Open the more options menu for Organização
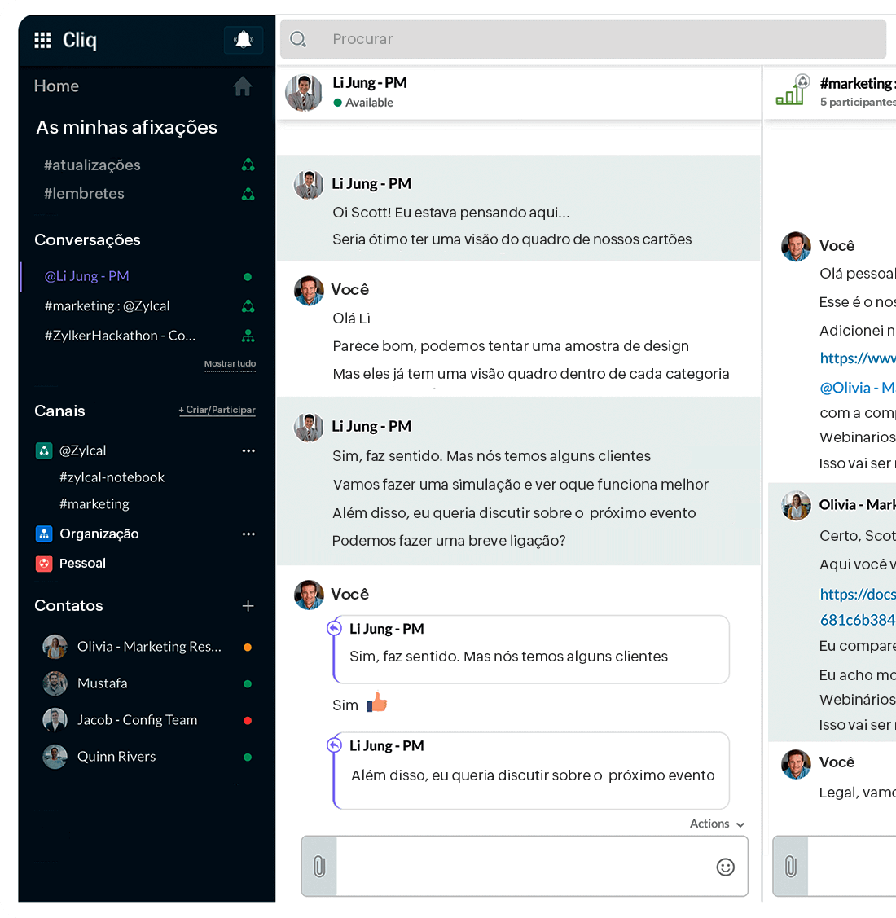This screenshot has width=896, height=918. [x=248, y=534]
